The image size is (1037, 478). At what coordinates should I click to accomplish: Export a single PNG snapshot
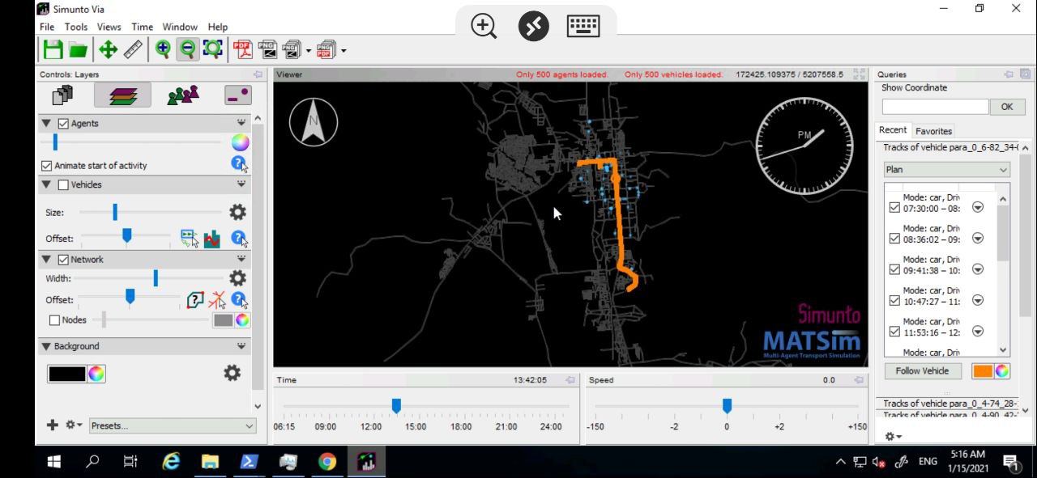(267, 50)
